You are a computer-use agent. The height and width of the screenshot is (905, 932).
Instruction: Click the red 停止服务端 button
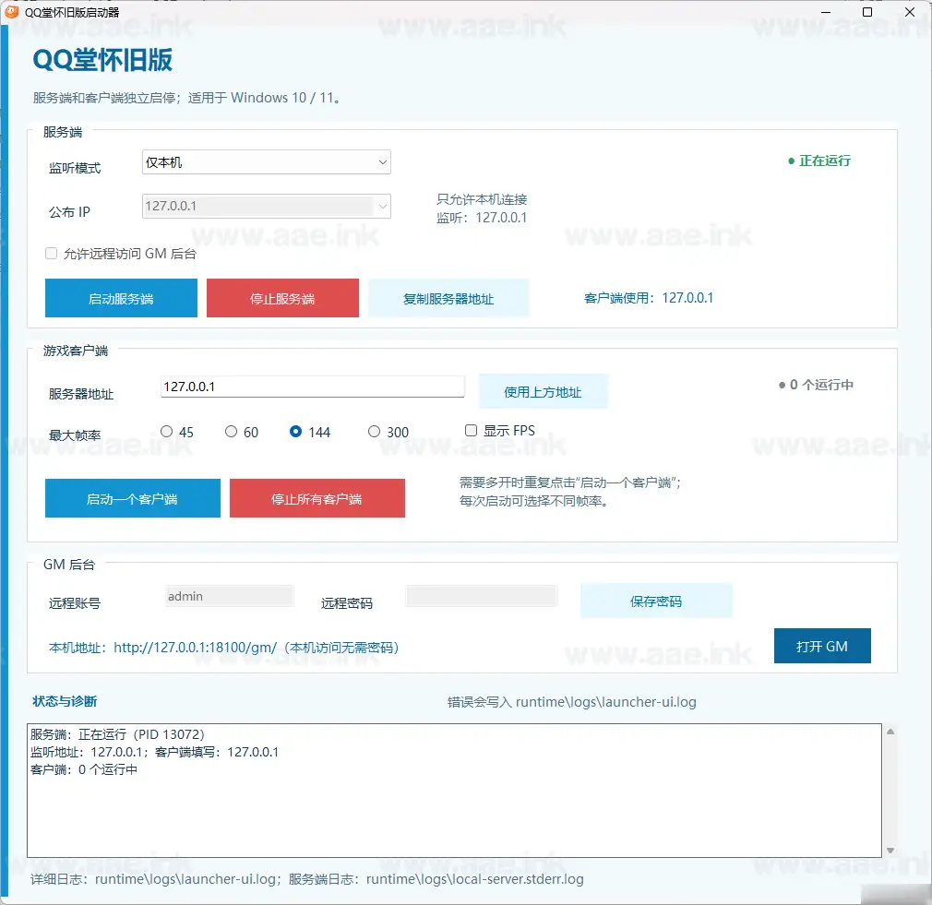(x=283, y=298)
